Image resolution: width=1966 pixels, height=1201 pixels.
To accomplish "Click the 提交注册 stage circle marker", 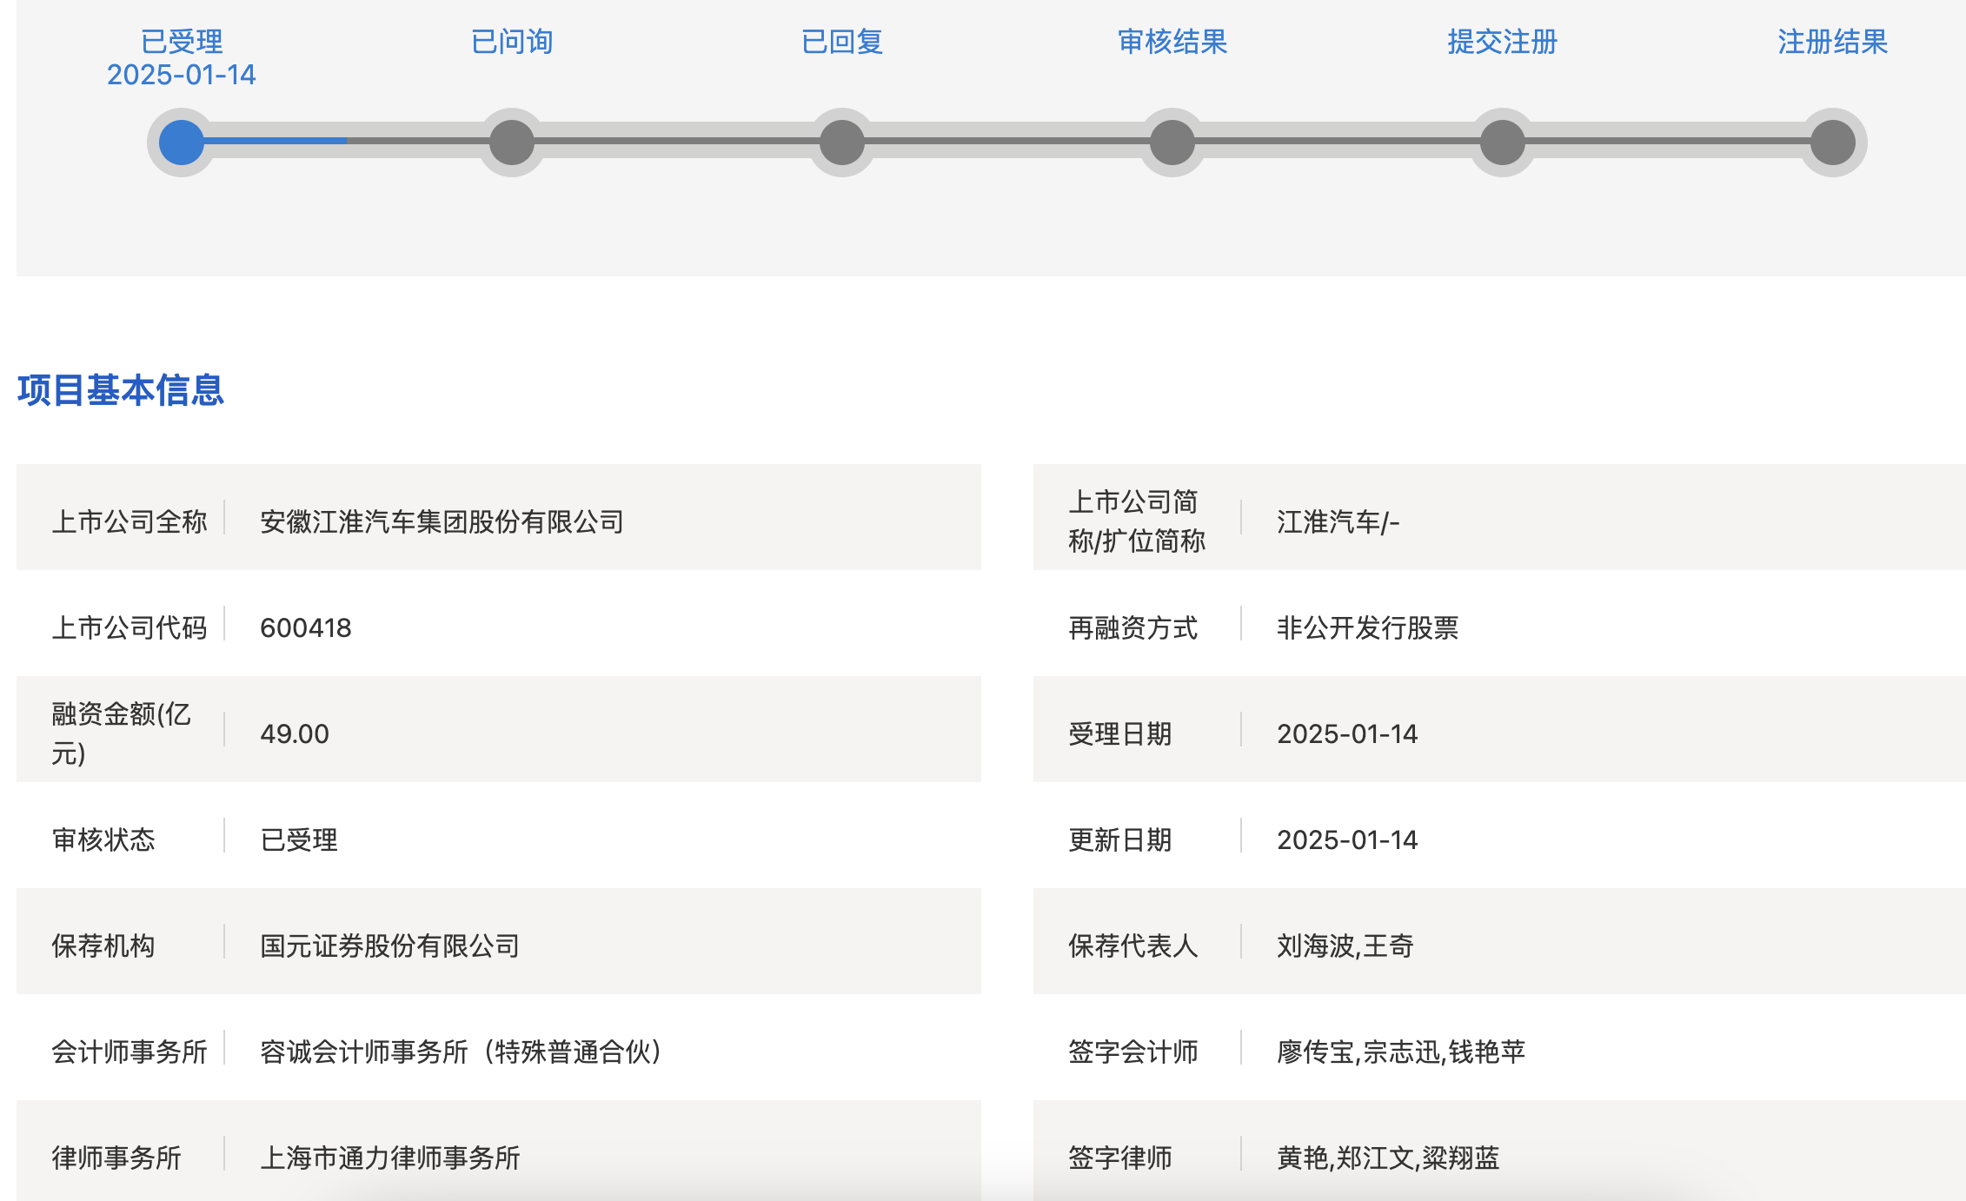I will coord(1503,143).
